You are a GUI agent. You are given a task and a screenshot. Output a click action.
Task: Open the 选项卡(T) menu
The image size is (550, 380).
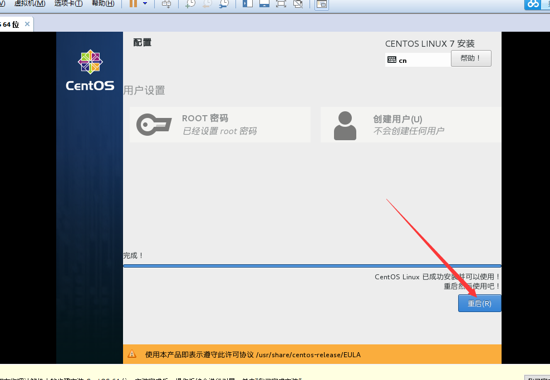coord(68,3)
